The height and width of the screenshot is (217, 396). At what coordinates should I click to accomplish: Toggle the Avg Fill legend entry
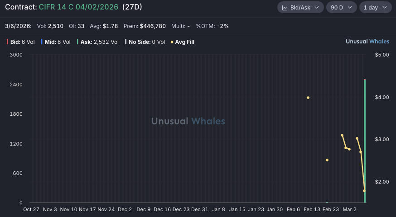[182, 42]
